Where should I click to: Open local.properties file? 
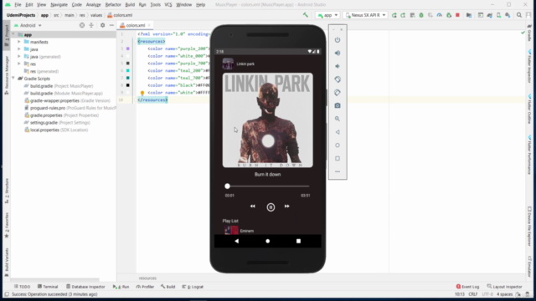coord(56,130)
